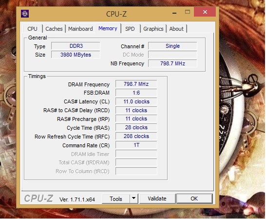Click the CAS# Latency (CL) label
The height and width of the screenshot is (219, 266).
coord(87,102)
